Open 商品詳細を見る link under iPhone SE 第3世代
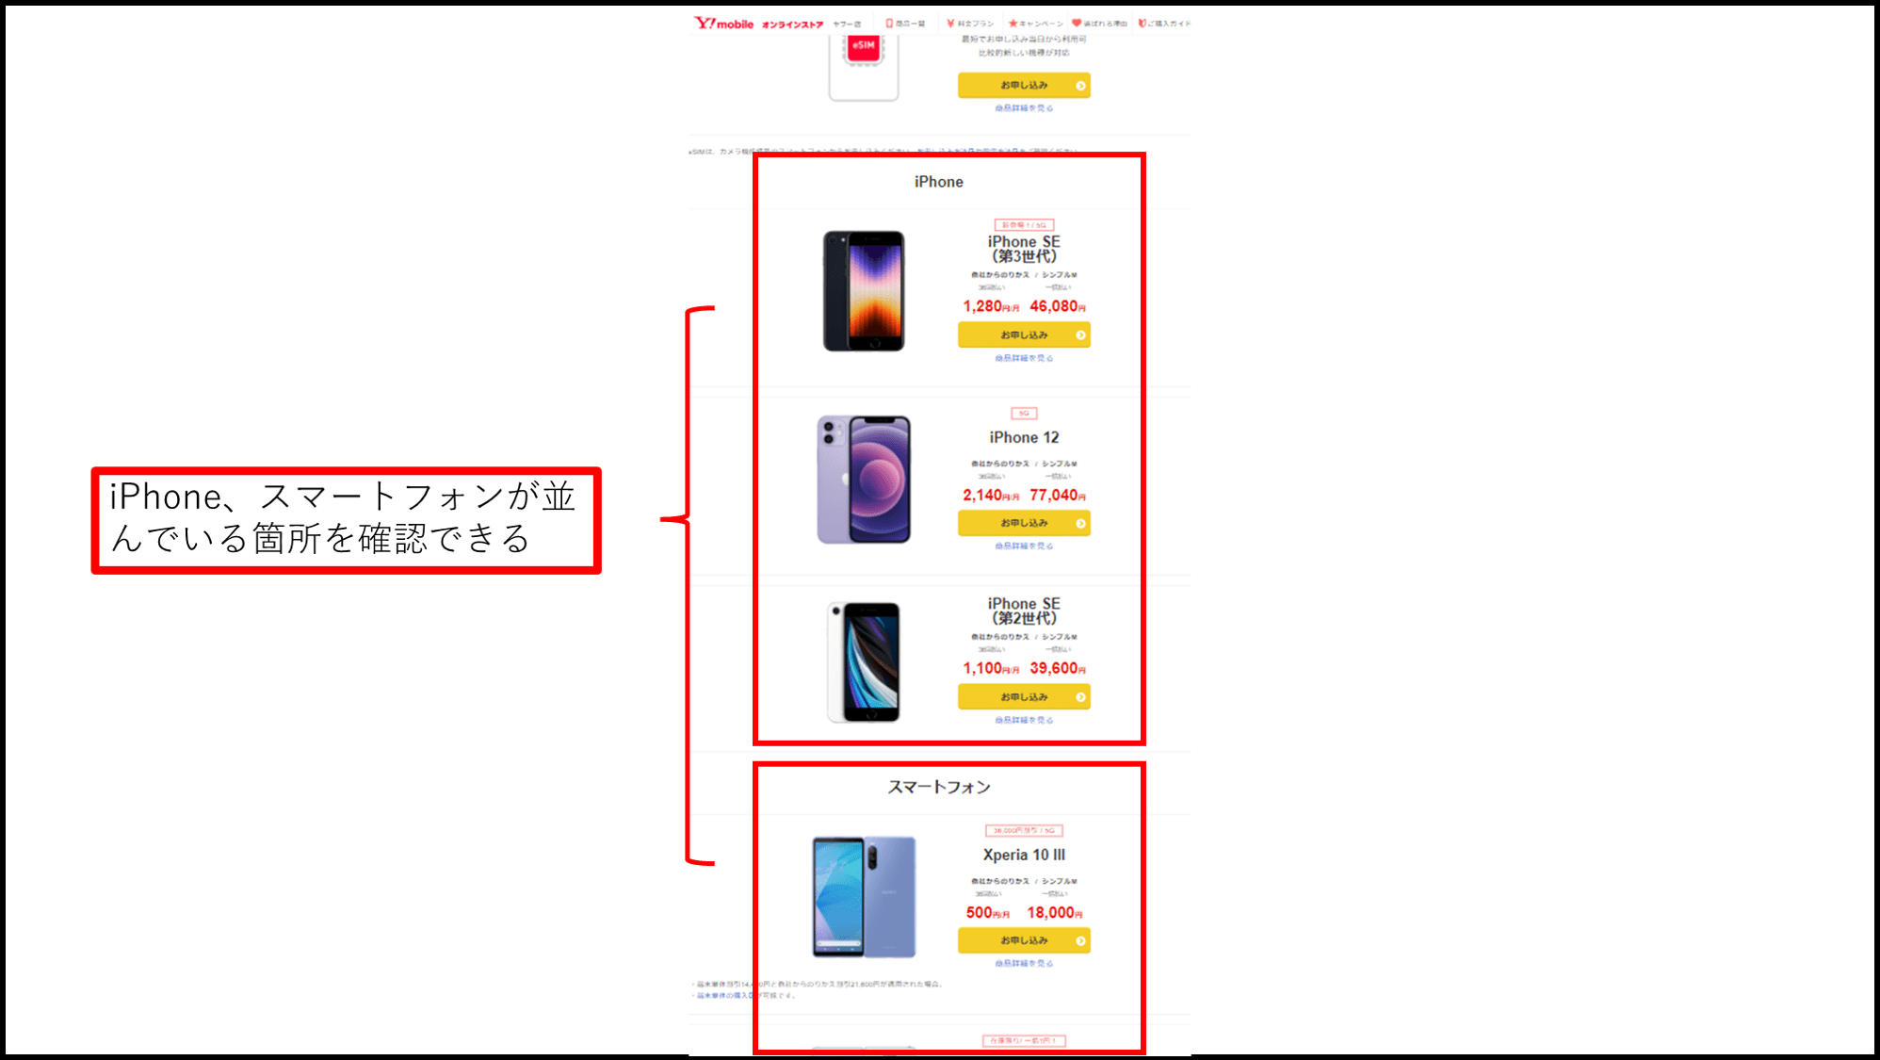The width and height of the screenshot is (1880, 1060). 1024,359
